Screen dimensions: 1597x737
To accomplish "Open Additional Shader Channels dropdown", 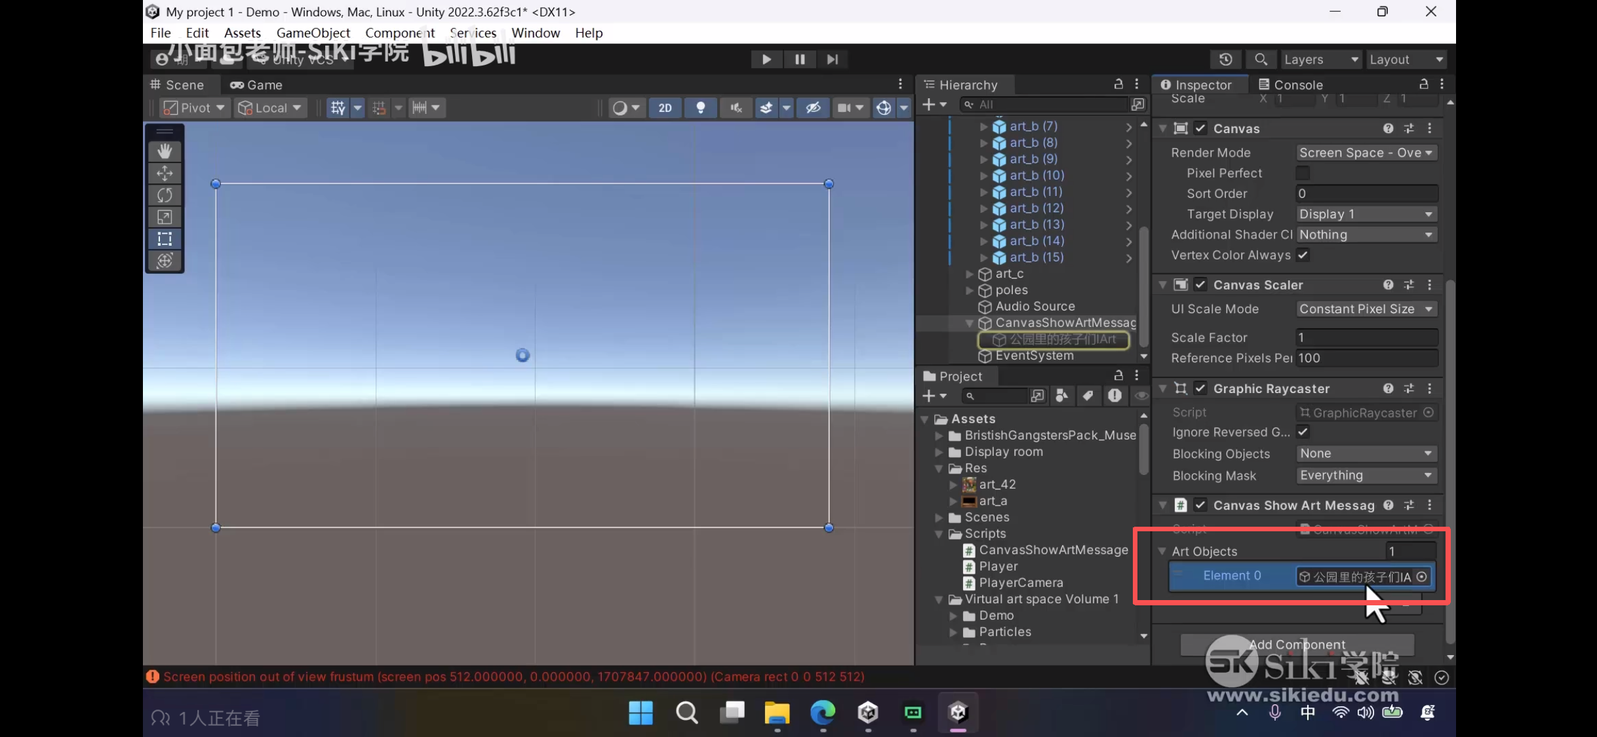I will (x=1366, y=235).
